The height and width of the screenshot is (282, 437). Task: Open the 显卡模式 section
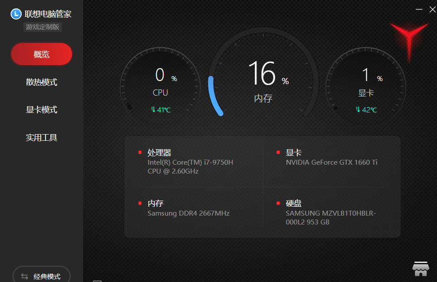click(x=42, y=110)
